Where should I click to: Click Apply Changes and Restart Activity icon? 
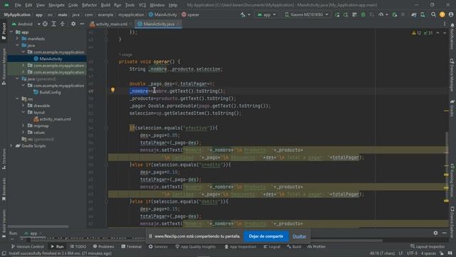346,14
